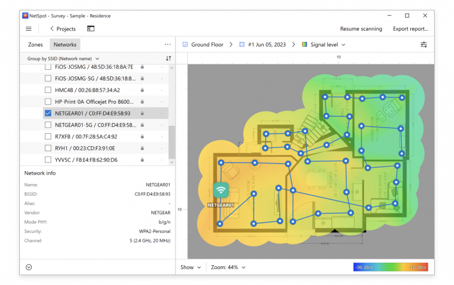
Task: Click Export report
Action: (x=410, y=29)
